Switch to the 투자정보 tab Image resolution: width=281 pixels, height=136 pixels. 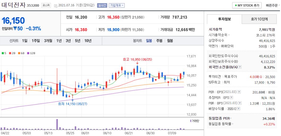click(x=224, y=19)
